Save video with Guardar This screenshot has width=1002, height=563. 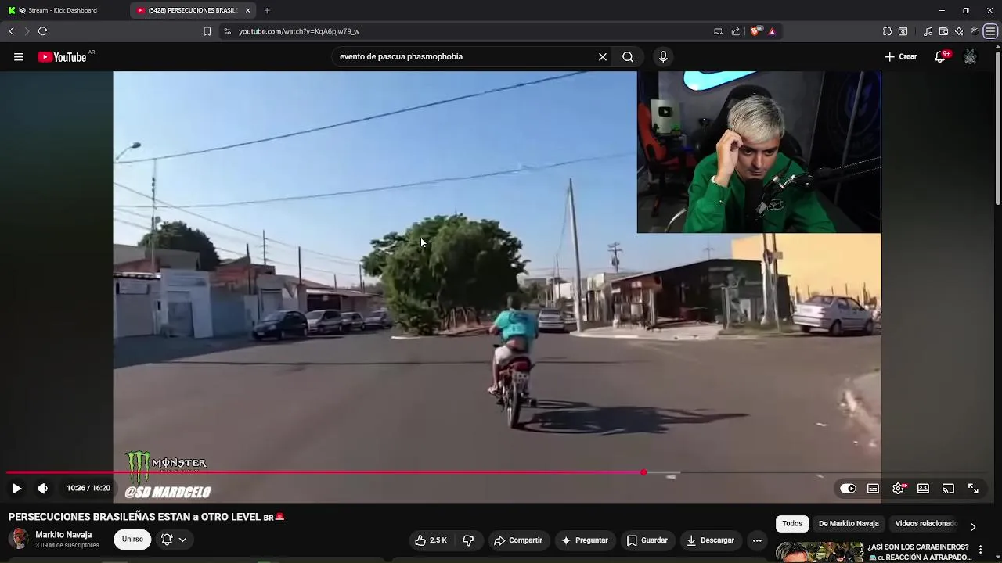click(647, 540)
